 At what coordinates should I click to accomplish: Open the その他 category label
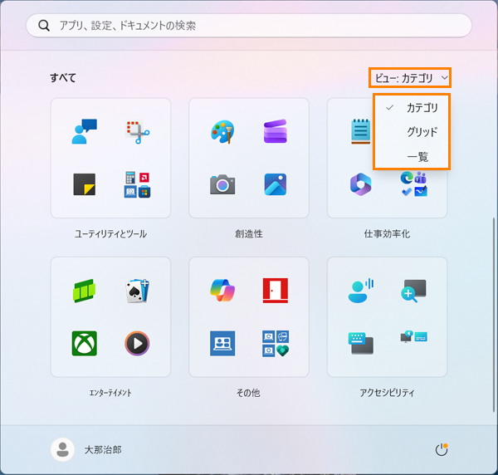249,393
